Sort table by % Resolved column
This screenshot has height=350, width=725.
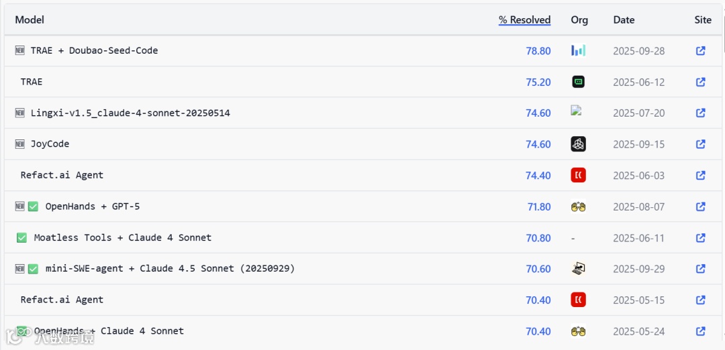[x=524, y=20]
